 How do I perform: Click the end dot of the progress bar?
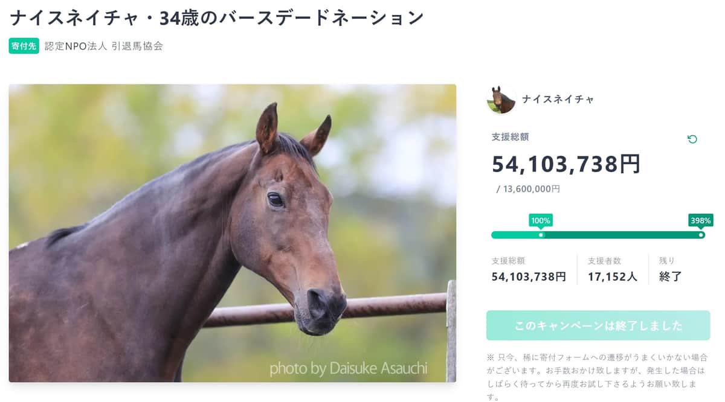701,235
